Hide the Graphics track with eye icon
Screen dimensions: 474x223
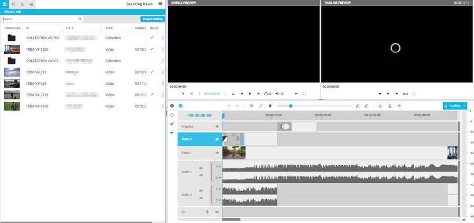[217, 126]
